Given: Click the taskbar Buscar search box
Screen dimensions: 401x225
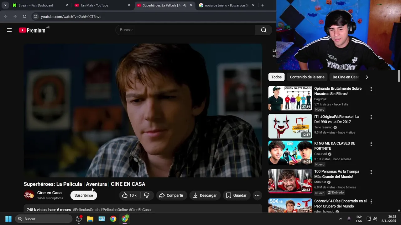Looking at the screenshot, I should pyautogui.click(x=44, y=219).
